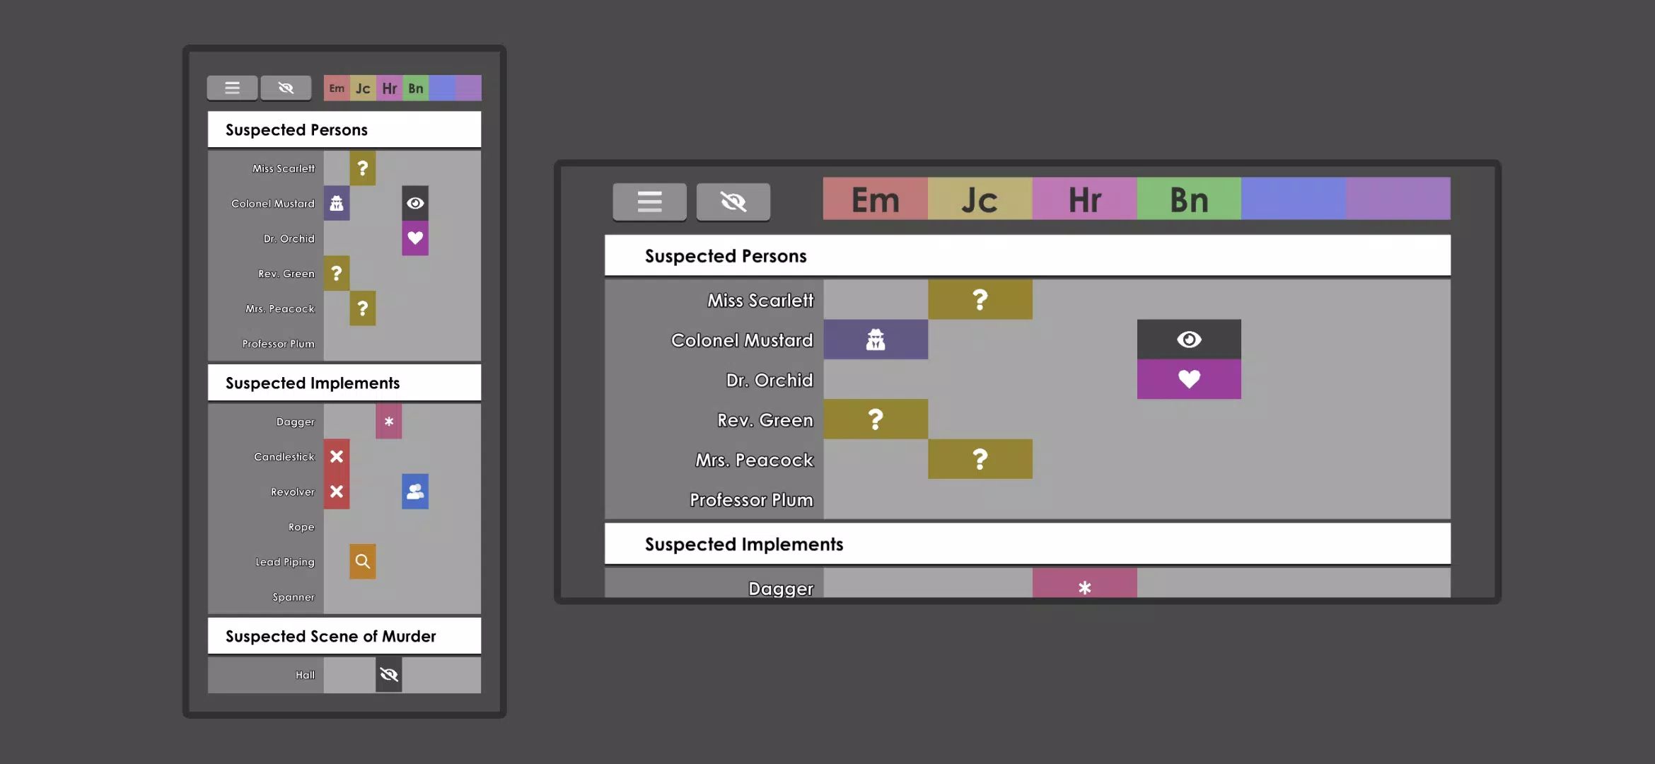Screen dimensions: 1655x764
Task: Select the Em player tab on small panel
Action: (x=336, y=88)
